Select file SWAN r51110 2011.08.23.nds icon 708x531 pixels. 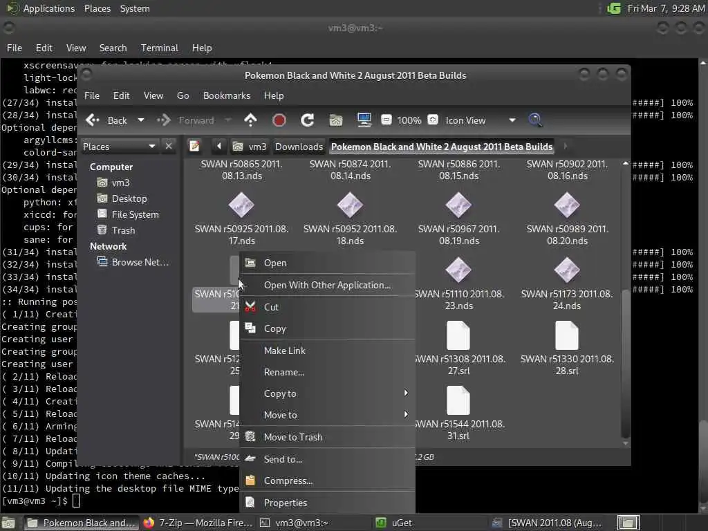[x=458, y=270]
